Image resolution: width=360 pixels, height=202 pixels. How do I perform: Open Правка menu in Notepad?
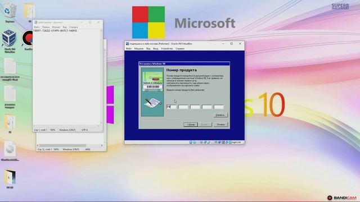tap(46, 27)
